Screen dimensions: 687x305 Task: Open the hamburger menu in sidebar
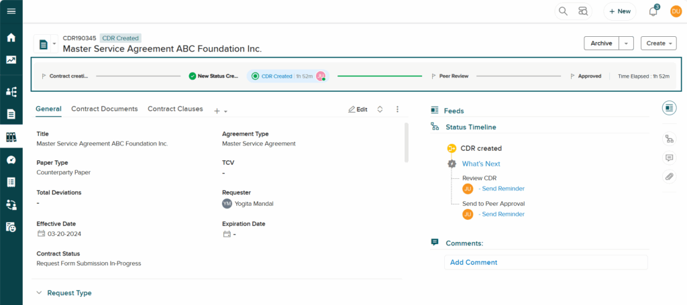pos(11,11)
